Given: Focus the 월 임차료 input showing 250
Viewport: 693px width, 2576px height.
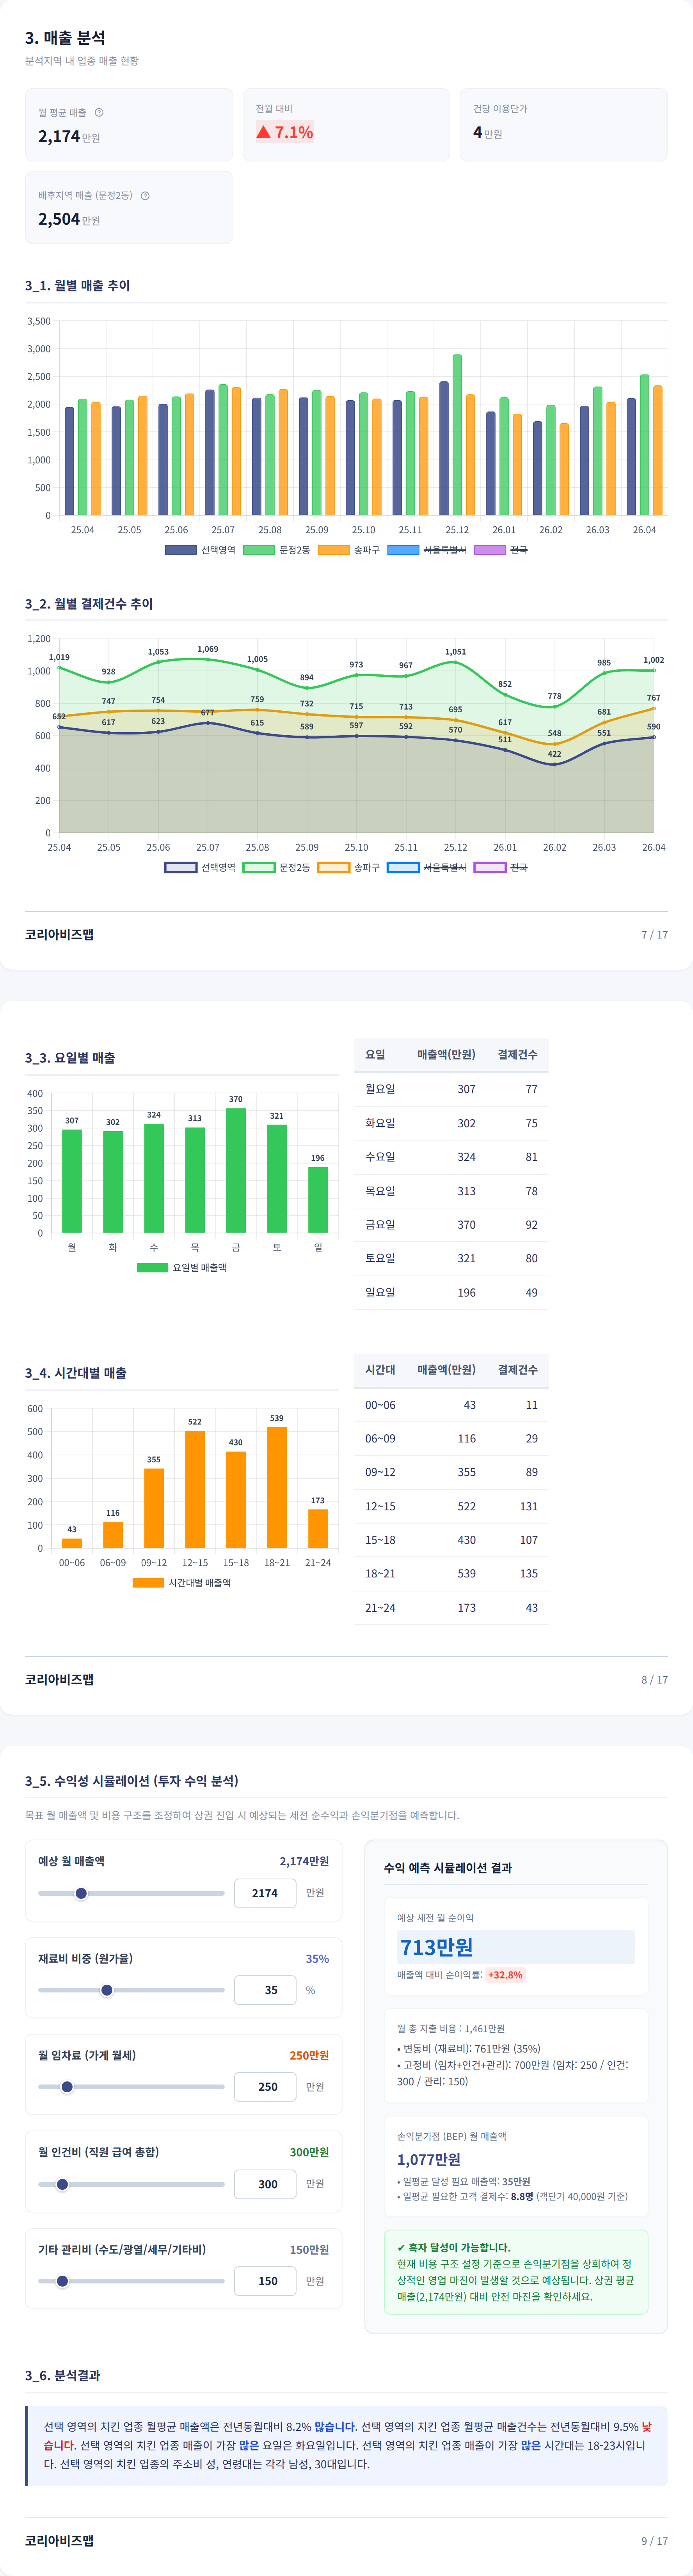Looking at the screenshot, I should pos(265,2087).
